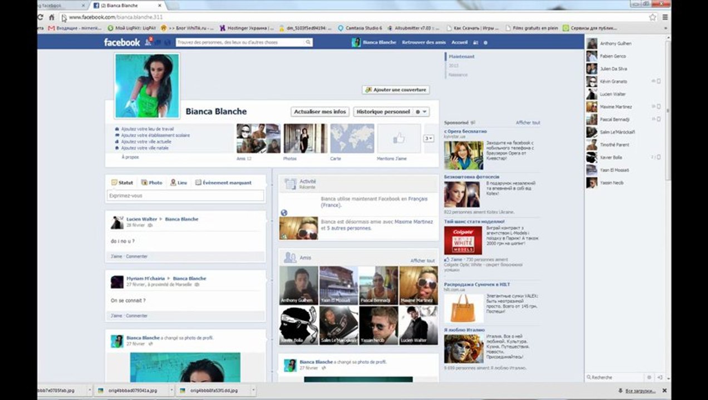Click browser home icon
This screenshot has width=708, height=400.
point(52,17)
